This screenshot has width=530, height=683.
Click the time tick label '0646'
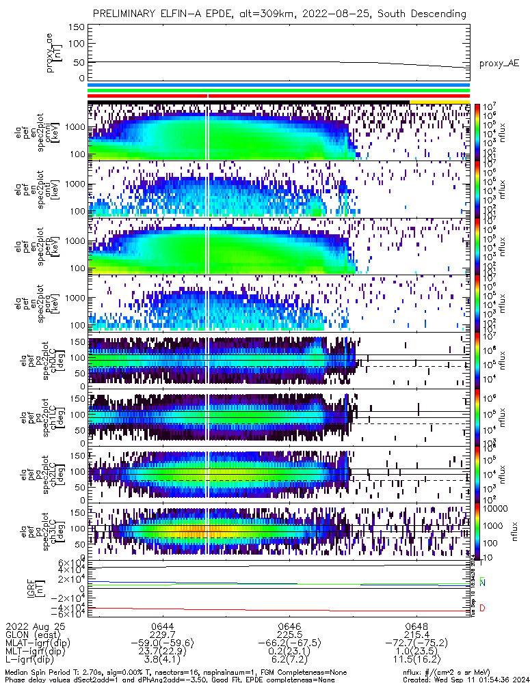tap(290, 626)
